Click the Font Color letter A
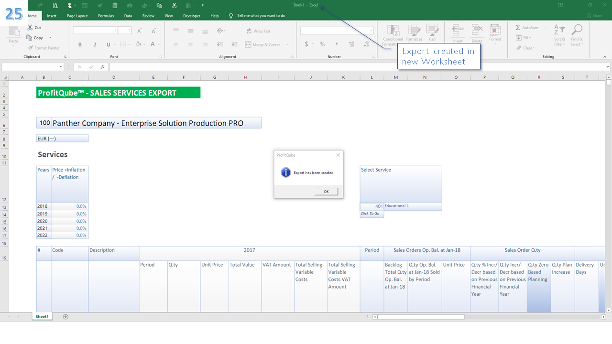This screenshot has height=344, width=612. [x=153, y=44]
